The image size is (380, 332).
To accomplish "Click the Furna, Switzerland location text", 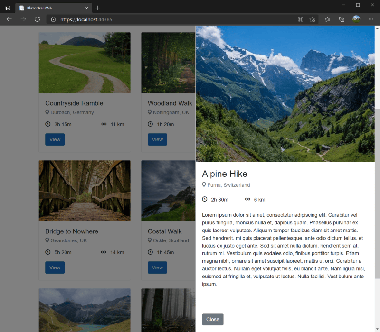I will pyautogui.click(x=228, y=185).
